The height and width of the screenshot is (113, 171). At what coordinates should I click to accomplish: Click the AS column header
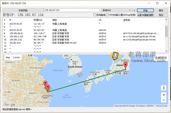(x=110, y=20)
